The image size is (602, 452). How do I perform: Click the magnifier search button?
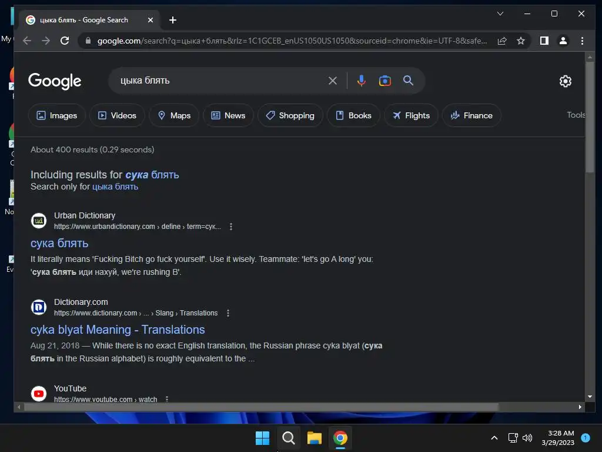click(408, 80)
